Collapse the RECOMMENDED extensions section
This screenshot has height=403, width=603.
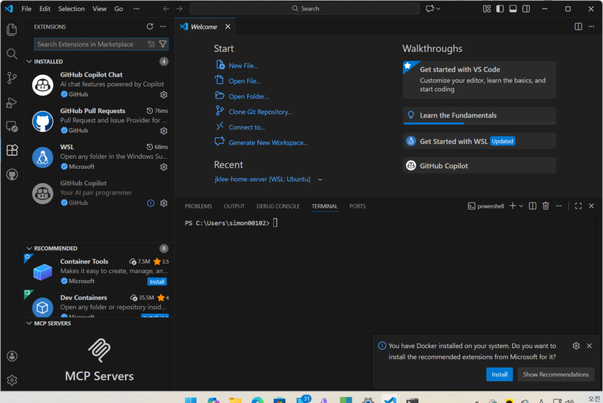(x=29, y=248)
